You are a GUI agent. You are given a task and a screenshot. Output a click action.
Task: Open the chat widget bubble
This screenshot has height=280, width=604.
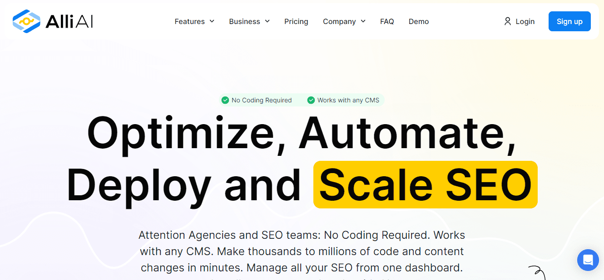click(x=588, y=260)
